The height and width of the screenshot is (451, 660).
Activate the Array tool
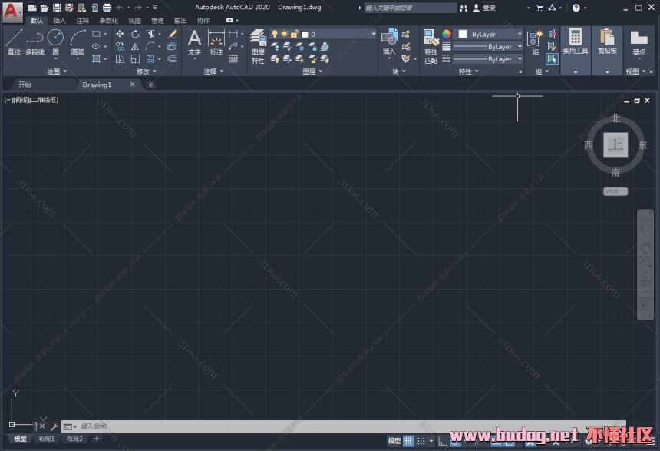pos(150,59)
